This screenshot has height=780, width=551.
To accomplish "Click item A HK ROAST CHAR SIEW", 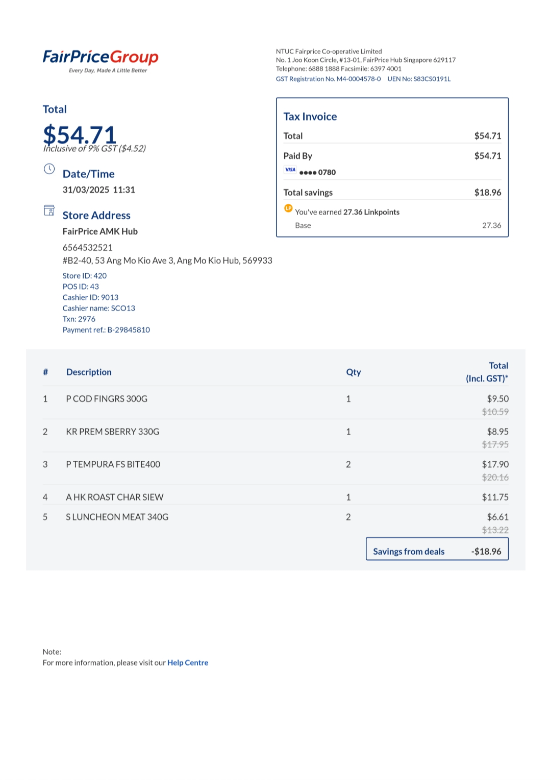I will tap(115, 498).
